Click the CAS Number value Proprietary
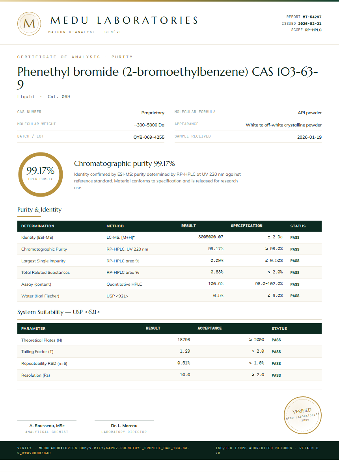 (x=153, y=113)
